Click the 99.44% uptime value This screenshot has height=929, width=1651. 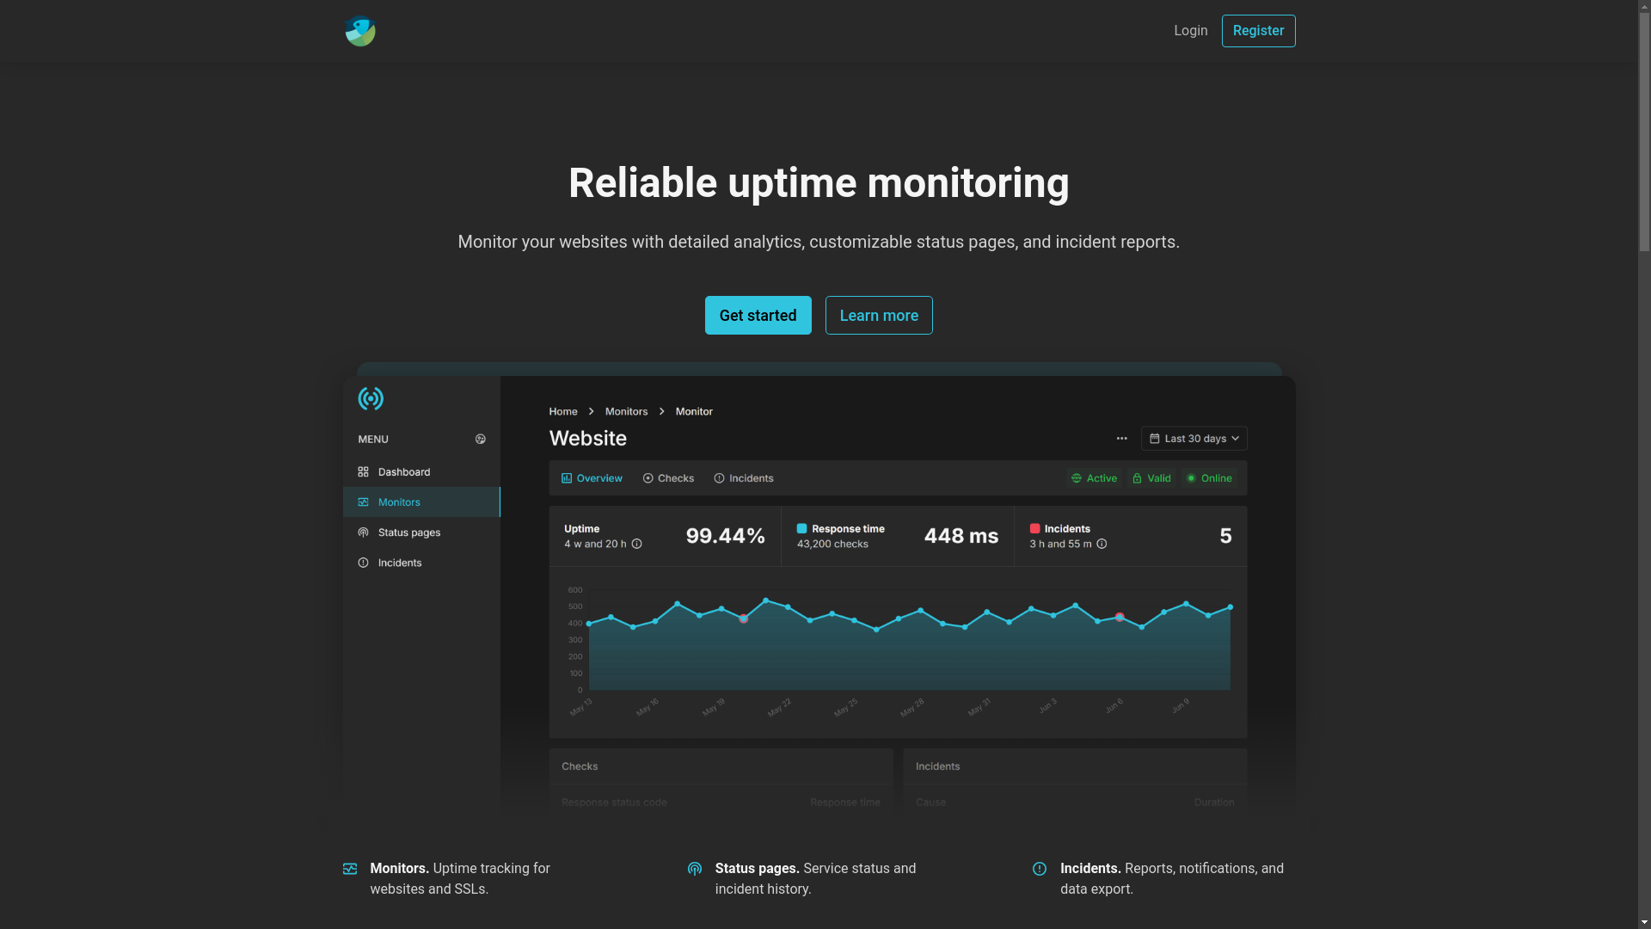pyautogui.click(x=725, y=536)
